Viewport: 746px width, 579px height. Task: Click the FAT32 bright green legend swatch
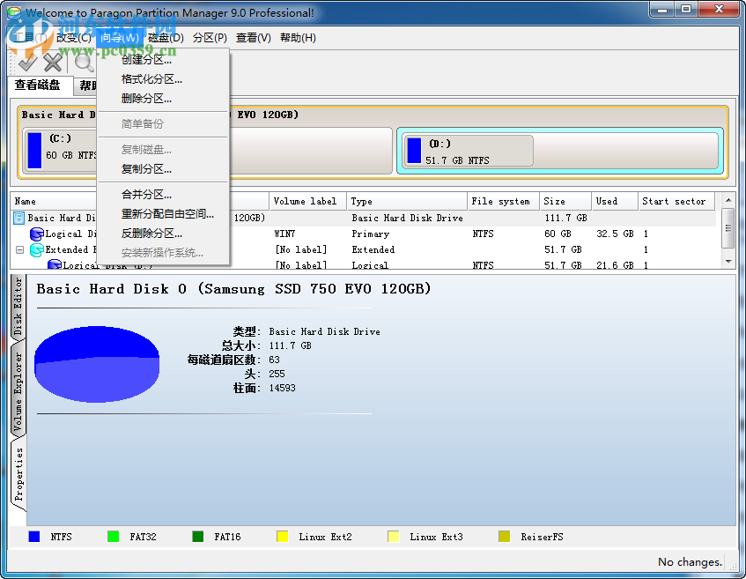tap(114, 537)
